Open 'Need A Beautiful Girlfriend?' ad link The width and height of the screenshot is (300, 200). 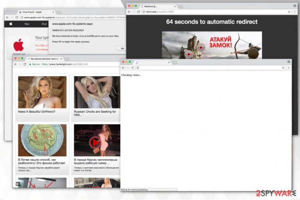37,112
